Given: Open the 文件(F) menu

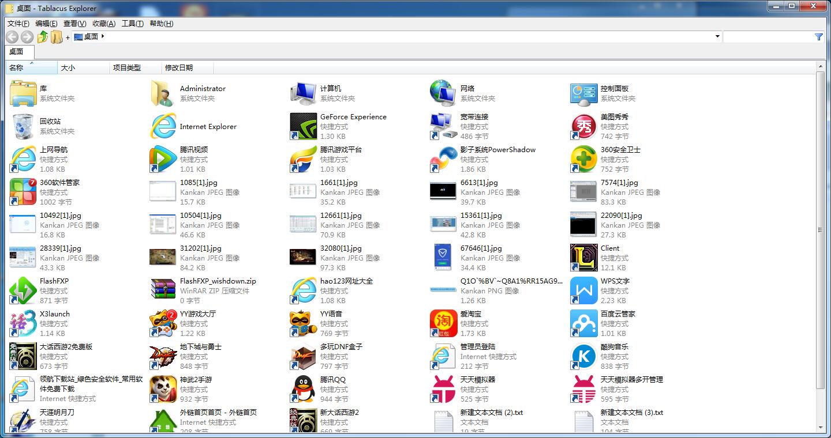Looking at the screenshot, I should (x=18, y=24).
